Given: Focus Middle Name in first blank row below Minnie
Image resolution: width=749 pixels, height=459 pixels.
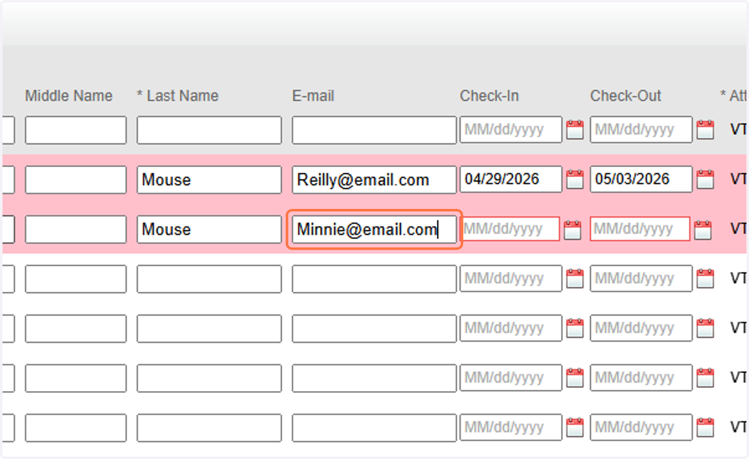Looking at the screenshot, I should click(x=76, y=279).
